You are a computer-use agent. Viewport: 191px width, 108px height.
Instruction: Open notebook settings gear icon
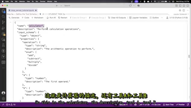click(x=180, y=10)
